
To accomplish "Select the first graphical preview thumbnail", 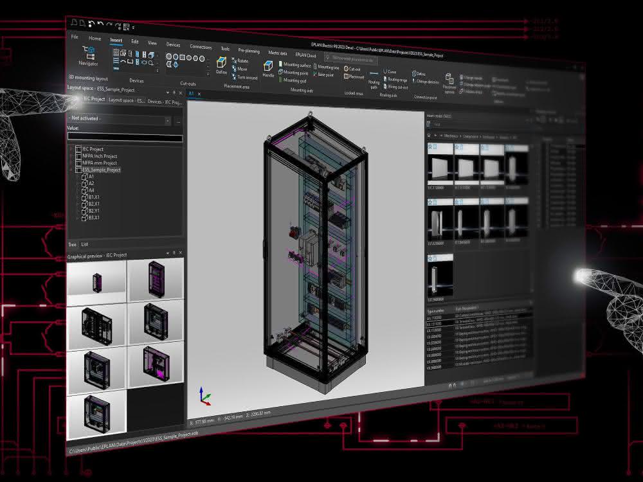I will pyautogui.click(x=96, y=282).
